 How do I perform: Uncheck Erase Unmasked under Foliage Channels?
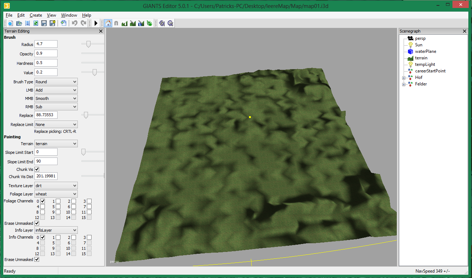click(x=37, y=223)
